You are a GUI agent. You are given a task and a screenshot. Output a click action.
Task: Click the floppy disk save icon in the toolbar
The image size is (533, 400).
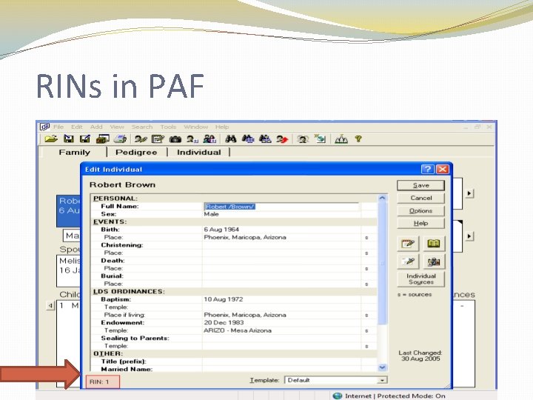69,139
